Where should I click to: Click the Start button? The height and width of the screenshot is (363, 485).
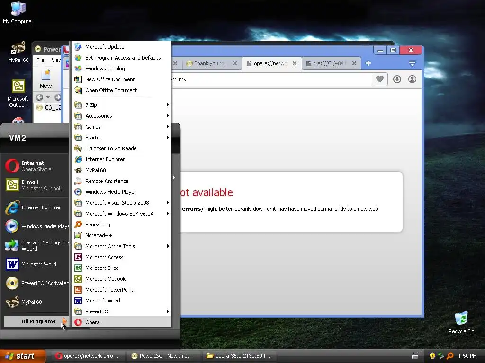click(x=23, y=356)
